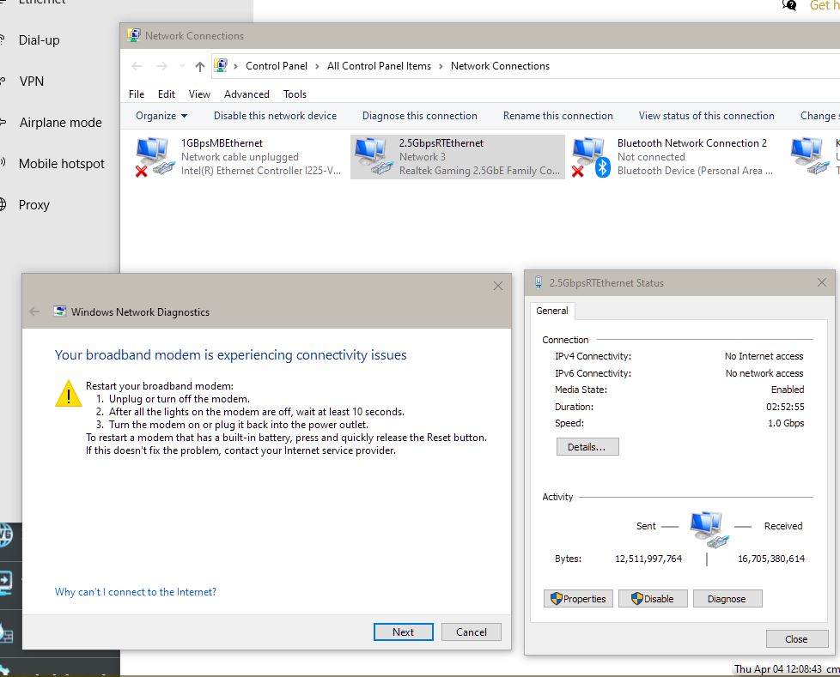Image resolution: width=840 pixels, height=677 pixels.
Task: Open the Airplane mode settings page
Action: coord(60,123)
